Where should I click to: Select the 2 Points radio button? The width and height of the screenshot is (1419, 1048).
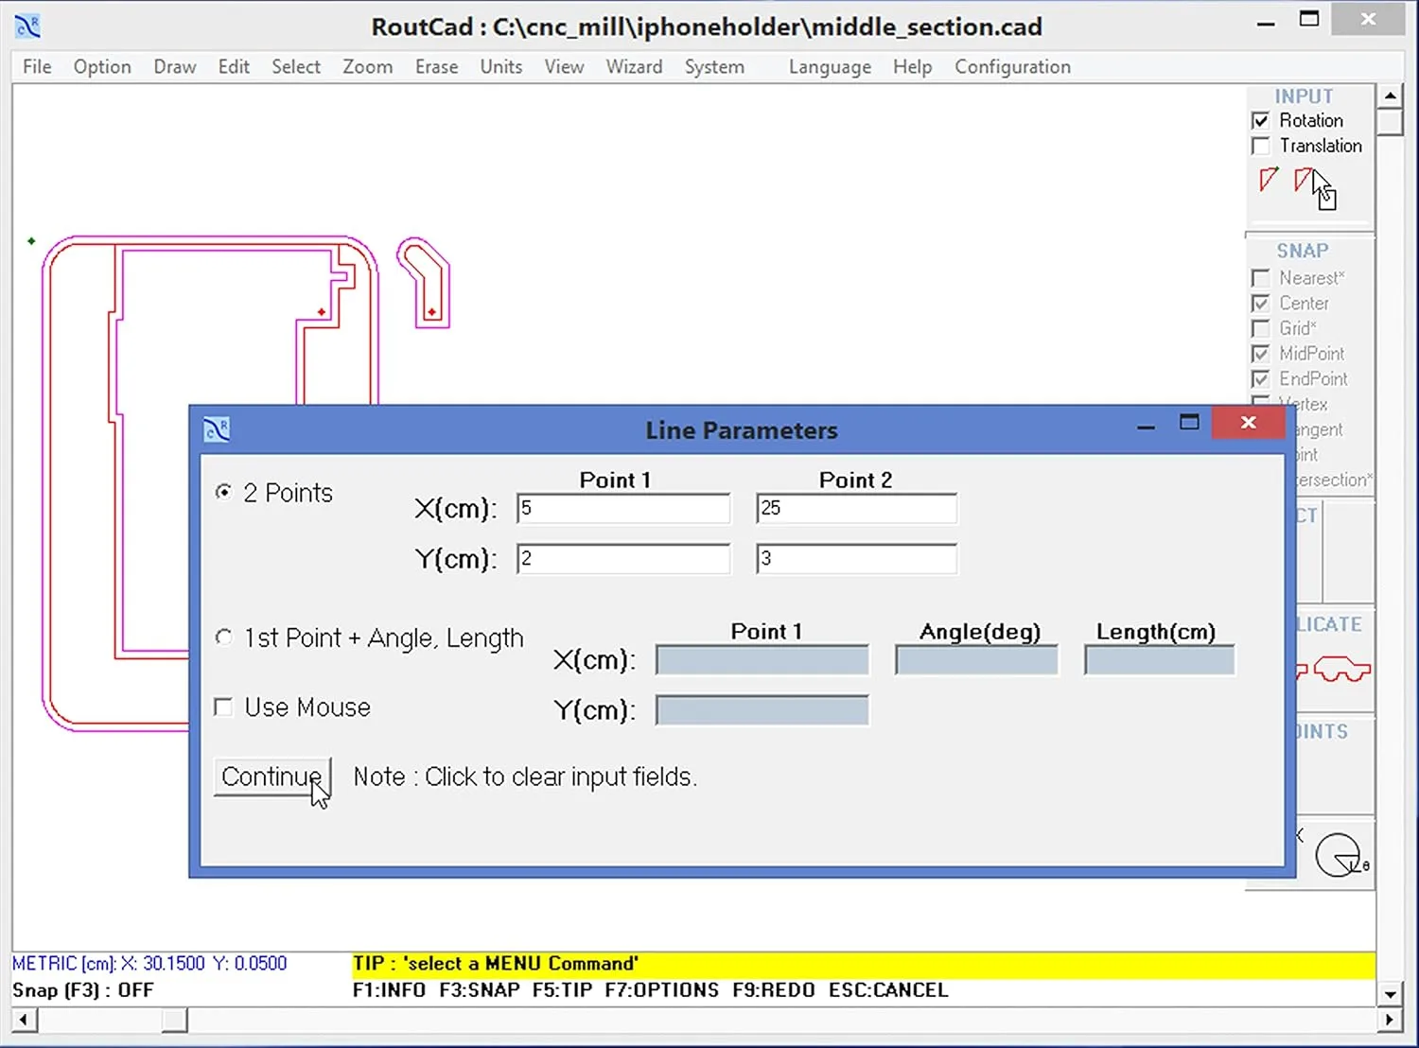[x=223, y=492]
